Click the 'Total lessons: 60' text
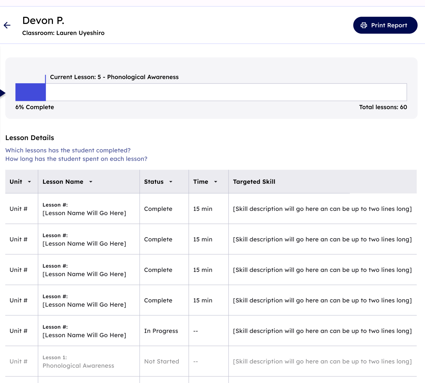The image size is (425, 383). pyautogui.click(x=383, y=107)
